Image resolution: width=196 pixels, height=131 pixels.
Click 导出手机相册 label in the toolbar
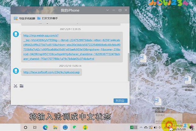tap(27, 18)
